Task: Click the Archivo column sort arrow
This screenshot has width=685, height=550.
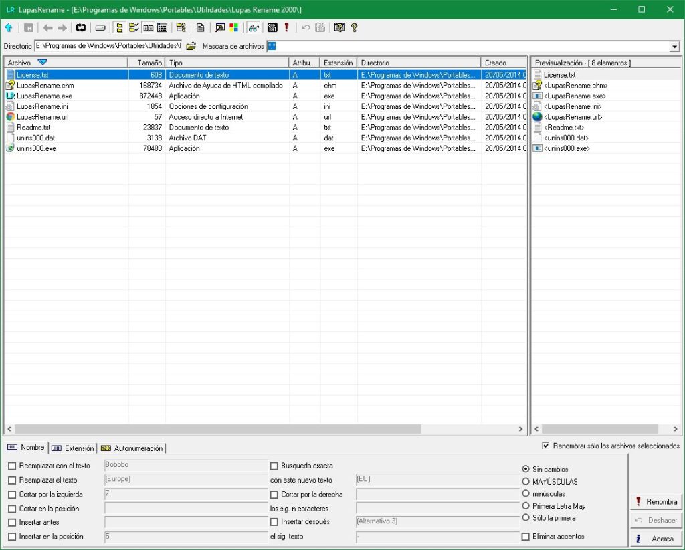Action: [42, 62]
